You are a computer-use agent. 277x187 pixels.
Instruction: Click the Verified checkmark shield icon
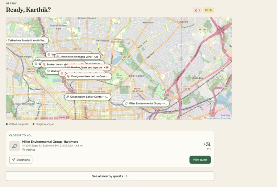pyautogui.click(x=23, y=150)
